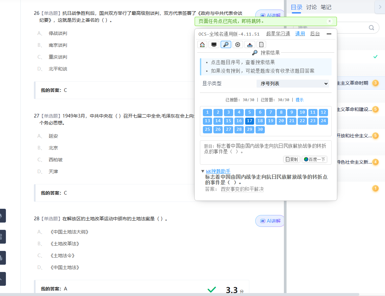This screenshot has width=385, height=296.
Task: Switch to the 讨论 tab
Action: point(311,7)
